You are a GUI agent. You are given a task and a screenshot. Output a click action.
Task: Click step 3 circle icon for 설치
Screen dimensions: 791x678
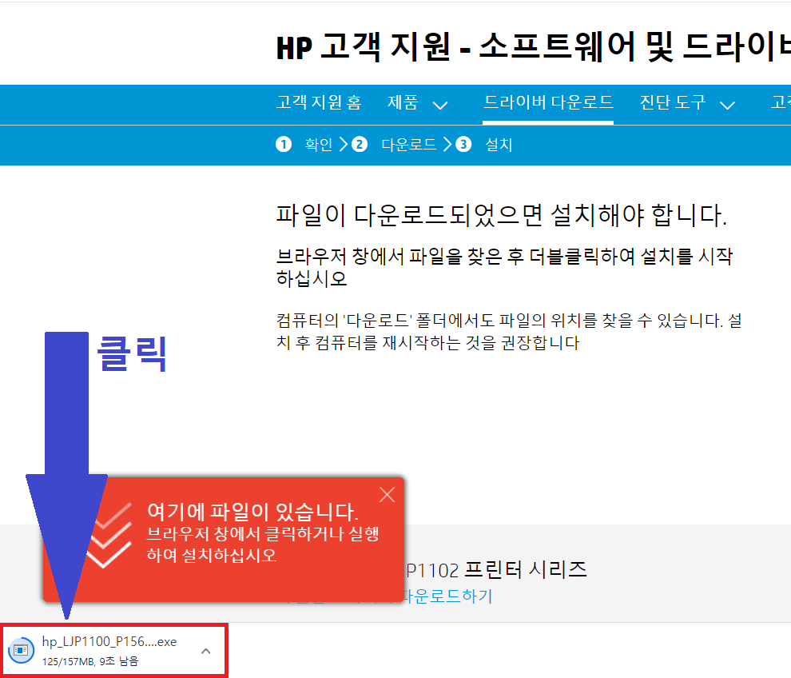[x=463, y=145]
